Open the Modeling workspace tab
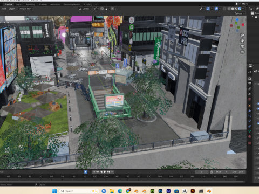The height and width of the screenshot is (194, 259). coord(31,4)
